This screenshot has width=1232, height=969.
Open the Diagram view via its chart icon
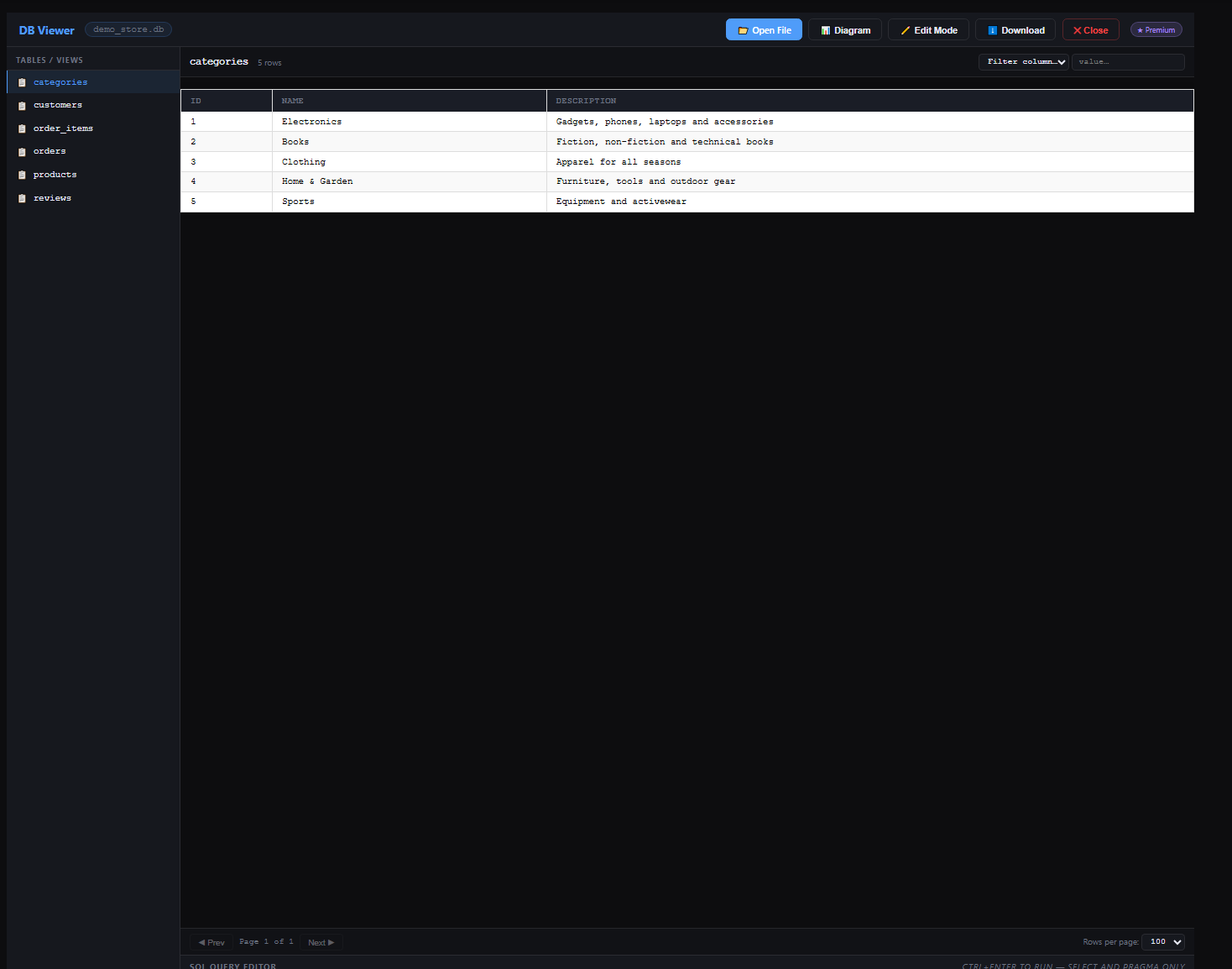click(825, 29)
